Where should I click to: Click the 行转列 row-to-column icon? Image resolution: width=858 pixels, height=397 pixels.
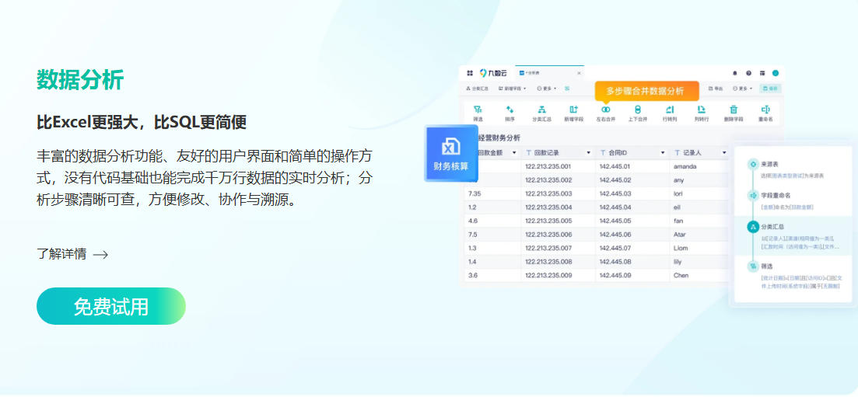tap(670, 110)
